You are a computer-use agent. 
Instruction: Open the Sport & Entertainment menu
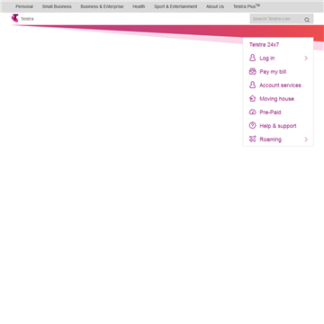[175, 6]
